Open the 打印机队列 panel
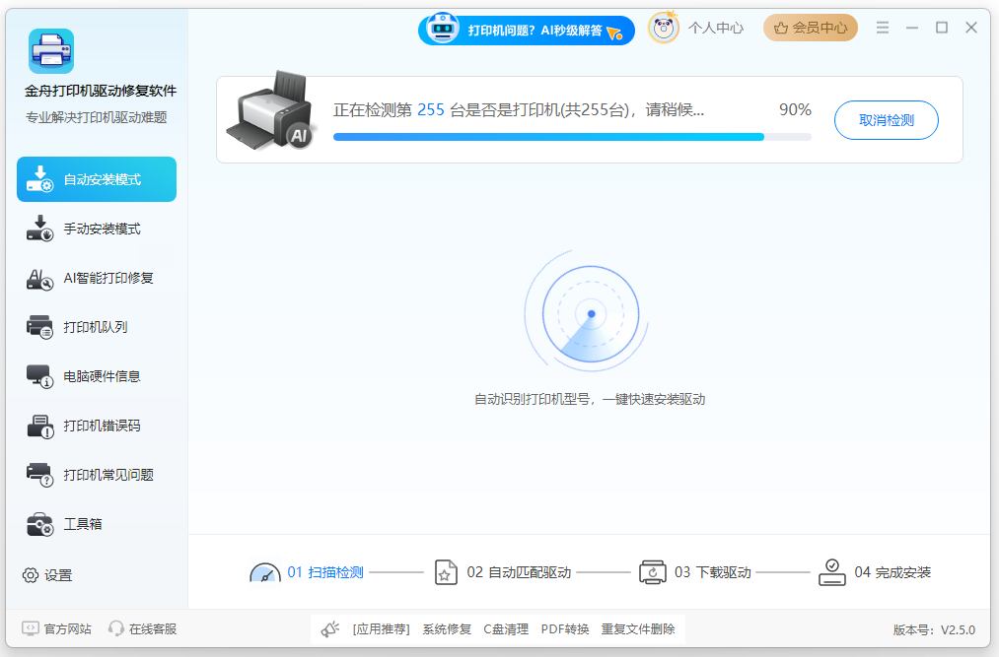 pos(96,327)
